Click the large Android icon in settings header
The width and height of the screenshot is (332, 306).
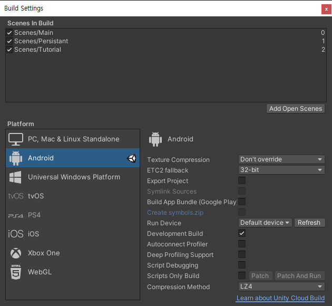(x=155, y=139)
